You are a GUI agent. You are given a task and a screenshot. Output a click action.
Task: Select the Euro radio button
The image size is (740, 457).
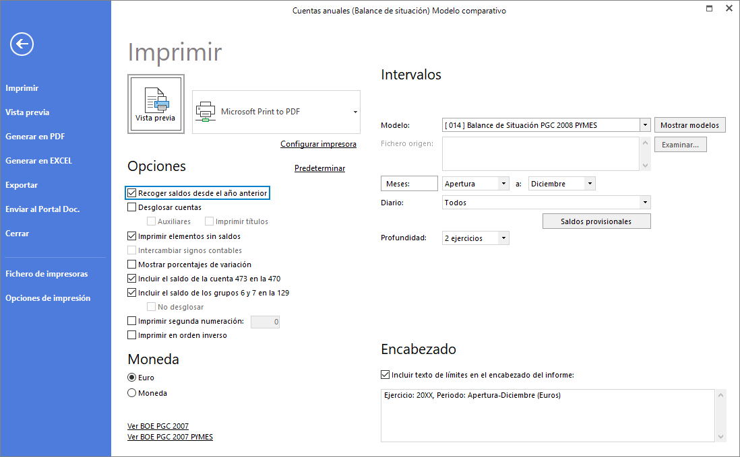tap(131, 378)
